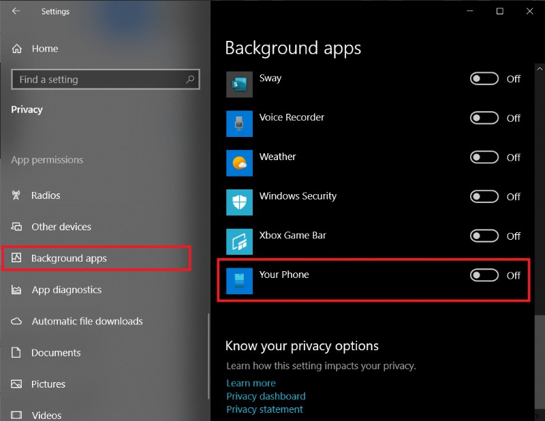Viewport: 545px width, 421px height.
Task: Click the Voice Recorder label
Action: pyautogui.click(x=292, y=117)
